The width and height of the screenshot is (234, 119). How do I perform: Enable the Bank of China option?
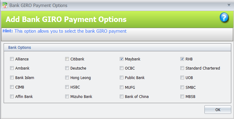(x=122, y=96)
